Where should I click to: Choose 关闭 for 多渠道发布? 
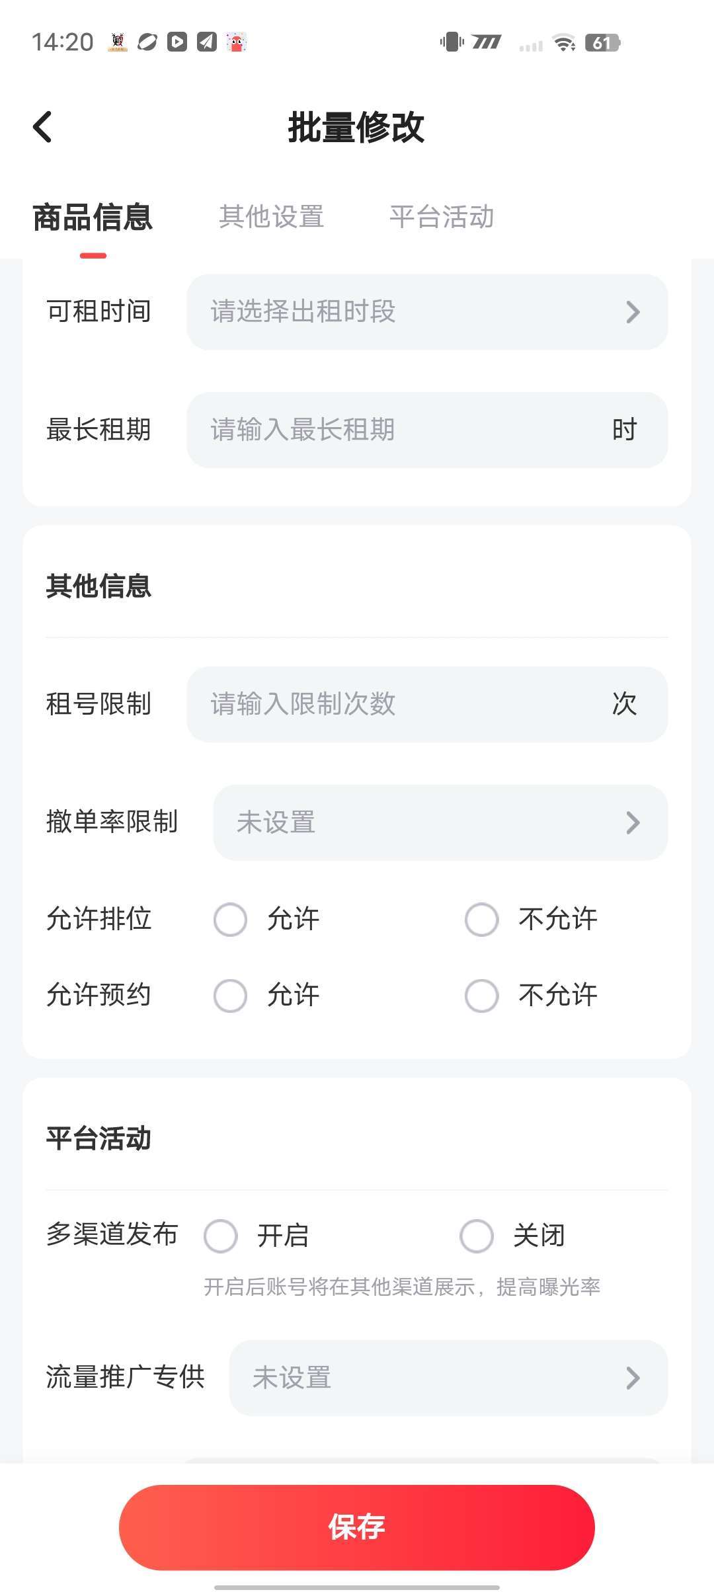click(x=477, y=1236)
